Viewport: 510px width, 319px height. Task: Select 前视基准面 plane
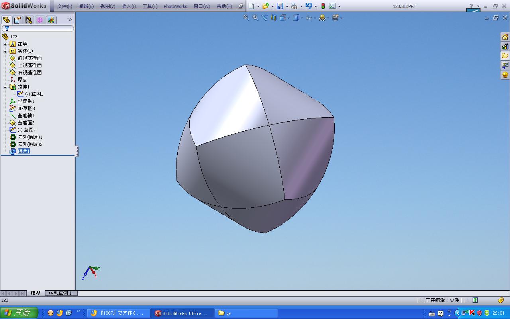[x=26, y=58]
